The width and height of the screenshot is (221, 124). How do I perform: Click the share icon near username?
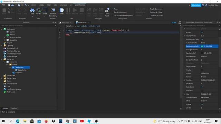coord(206,5)
